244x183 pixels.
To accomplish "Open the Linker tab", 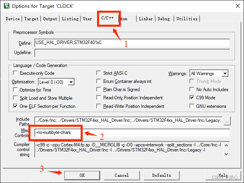I will 146,19.
